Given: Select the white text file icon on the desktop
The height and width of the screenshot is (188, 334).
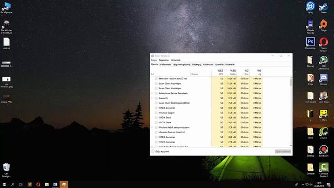Looking at the screenshot, I should pyautogui.click(x=6, y=43).
